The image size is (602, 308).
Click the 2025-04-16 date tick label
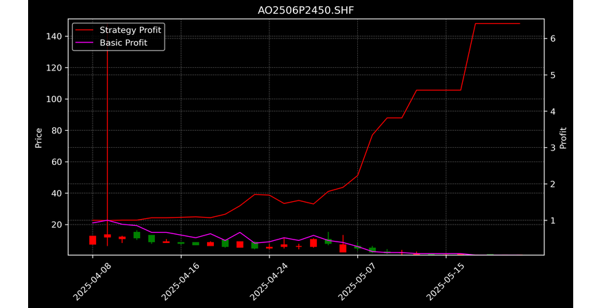180,282
